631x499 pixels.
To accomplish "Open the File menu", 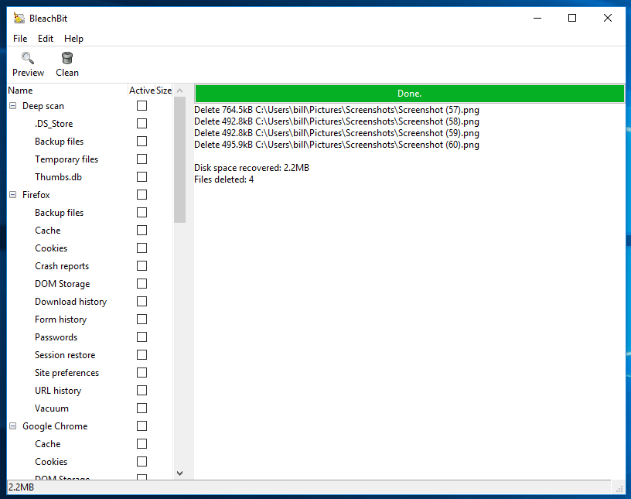I will point(20,39).
